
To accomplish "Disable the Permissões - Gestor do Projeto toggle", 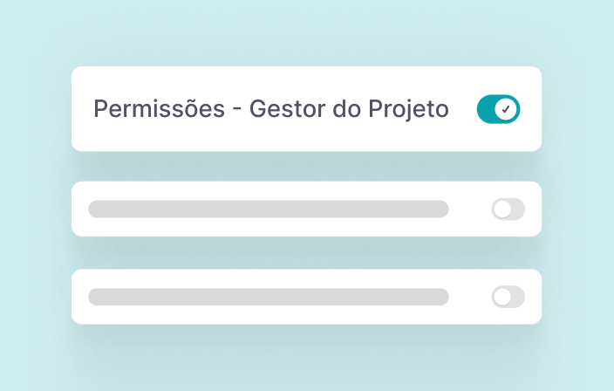I will point(498,109).
